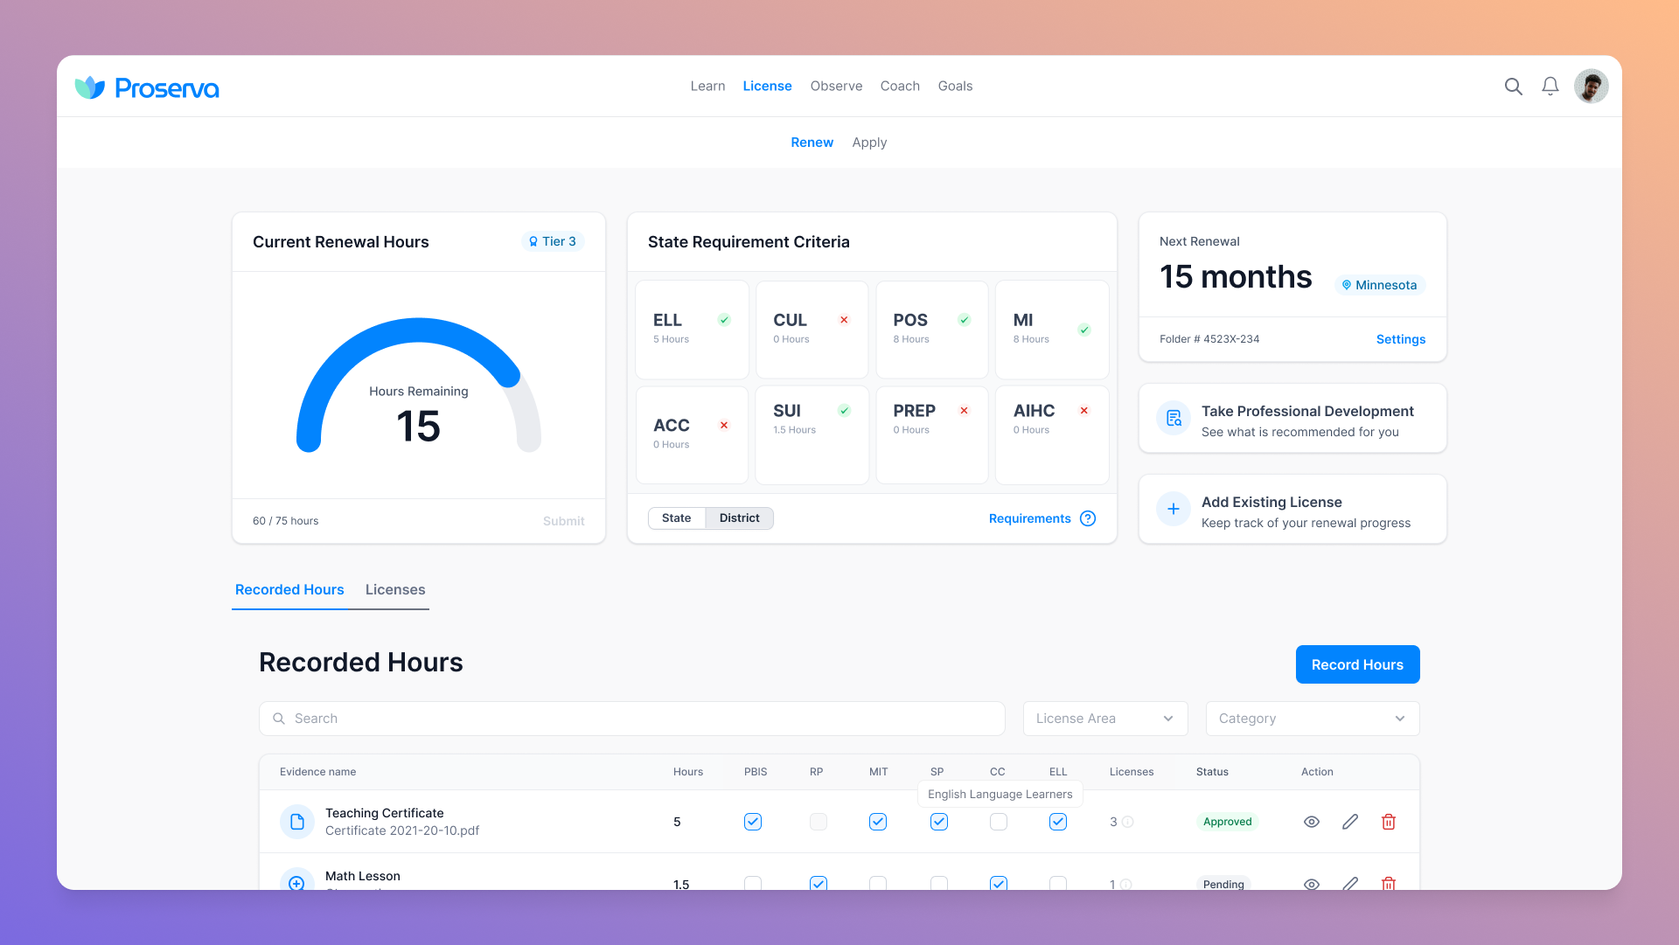Toggle ELL checkbox for Teaching Certificate

pyautogui.click(x=1058, y=822)
